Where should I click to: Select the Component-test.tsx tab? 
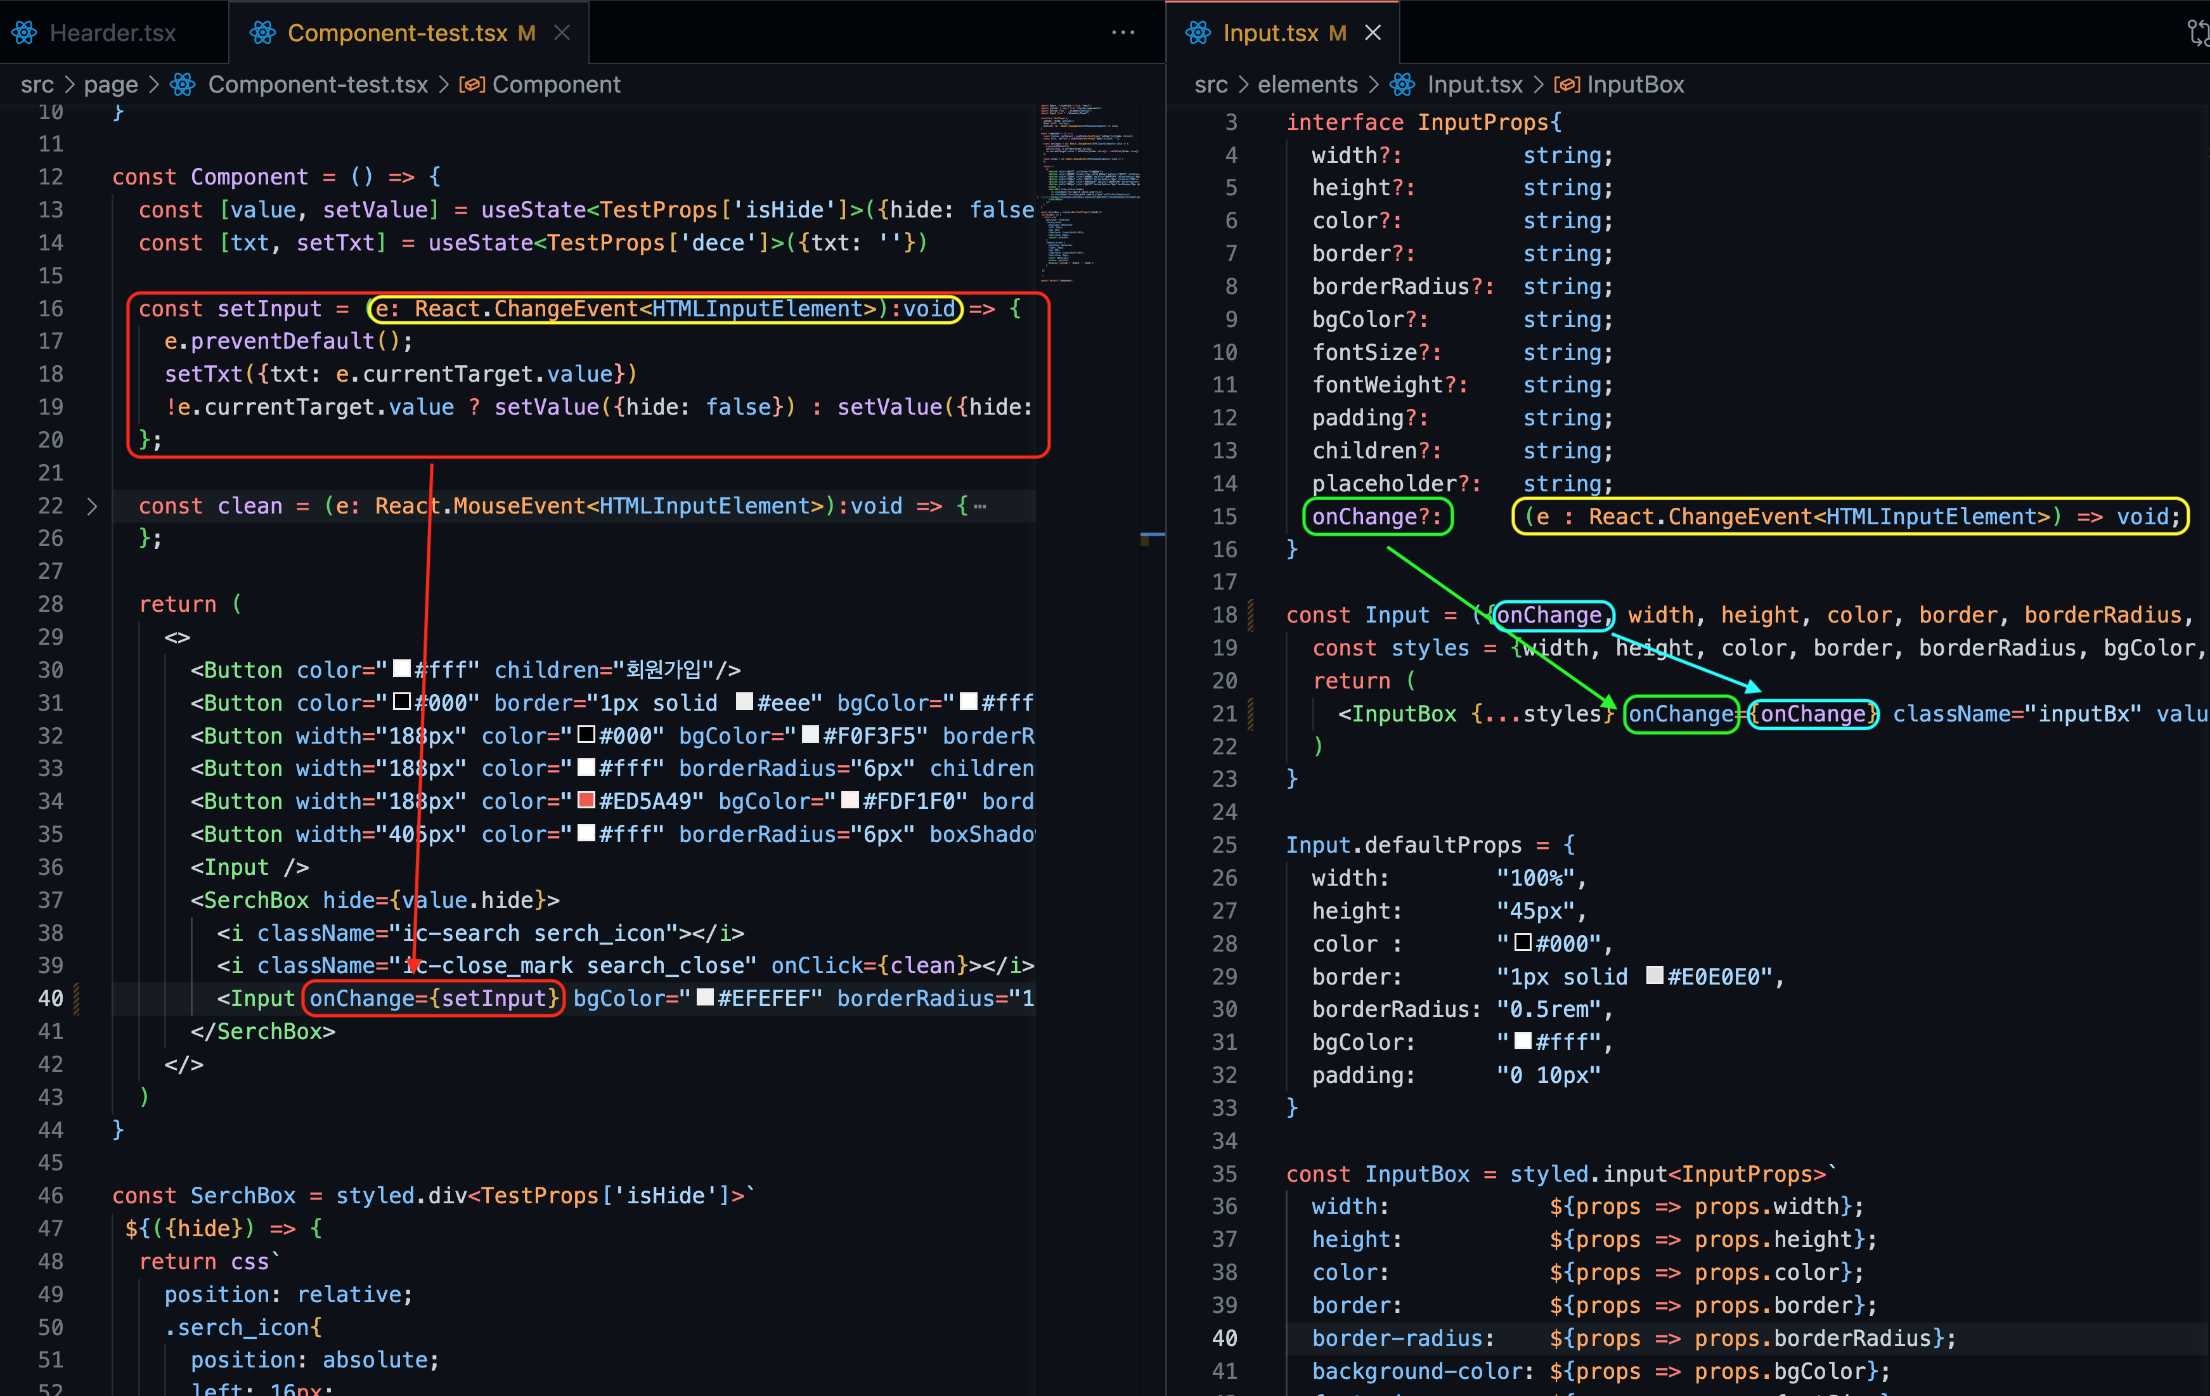(396, 33)
